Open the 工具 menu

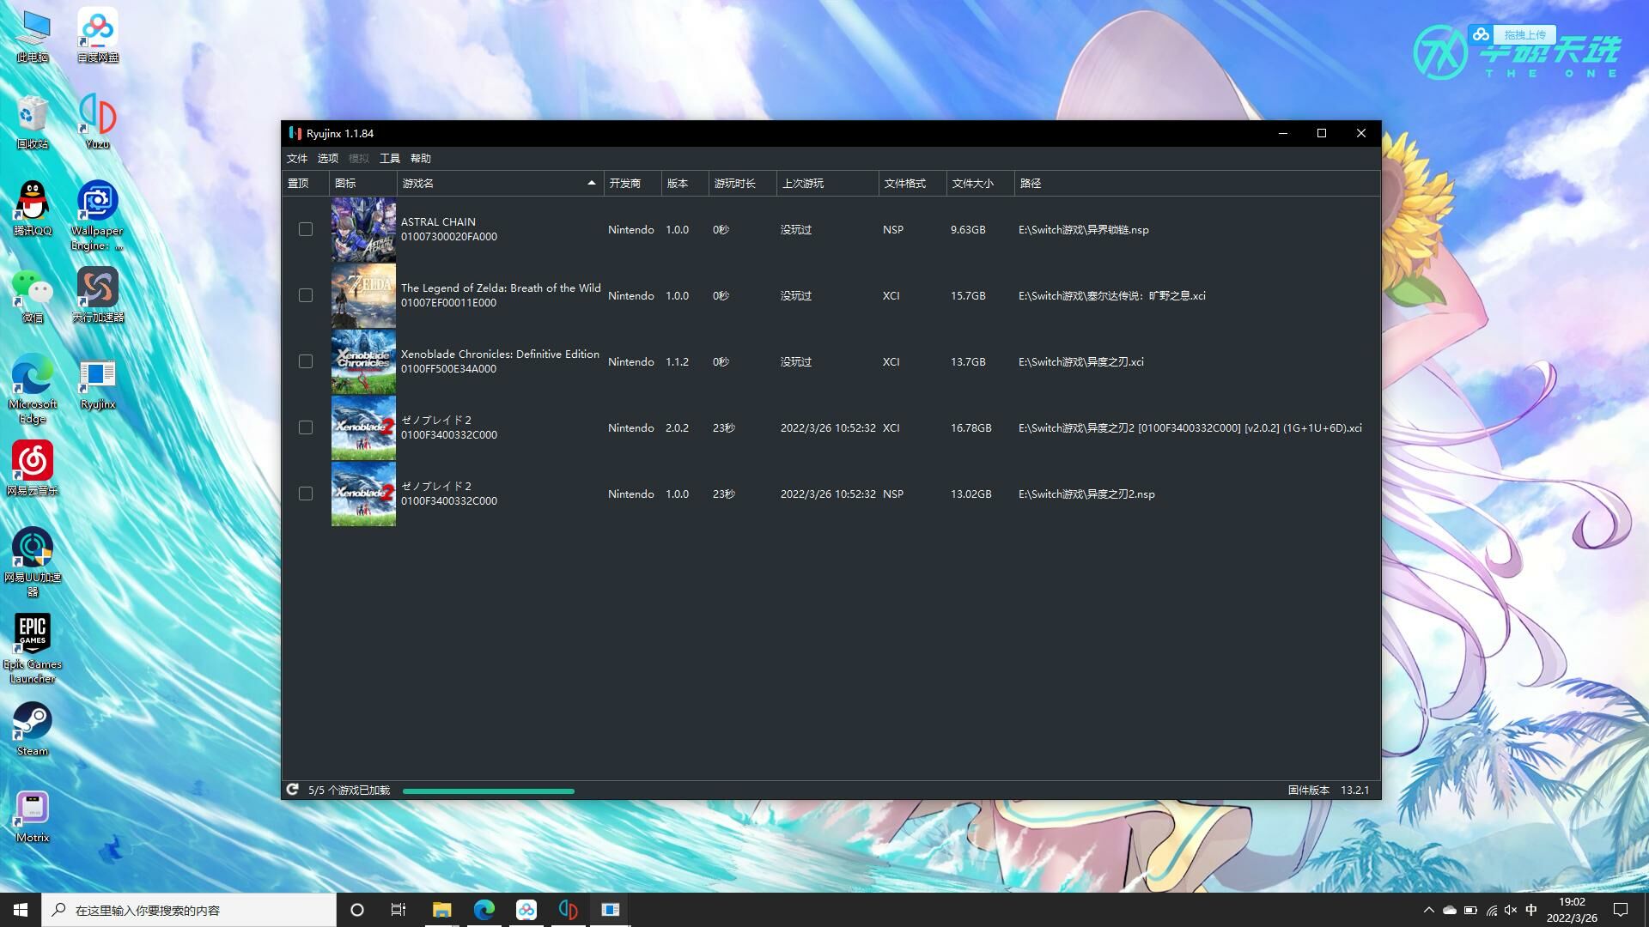[390, 158]
